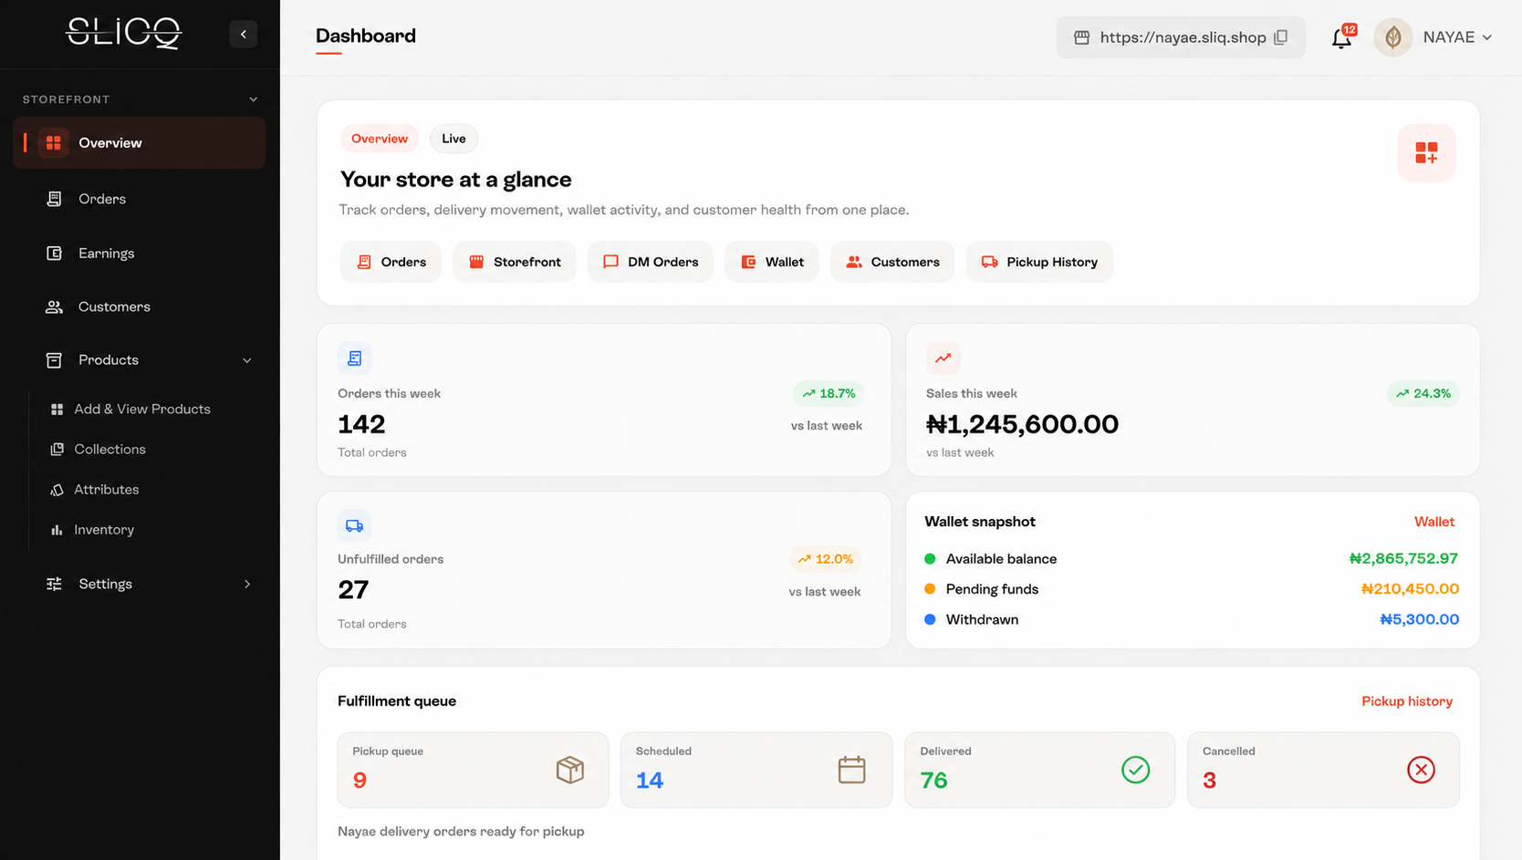1522x860 pixels.
Task: Click the green Available balance dot
Action: coord(930,559)
